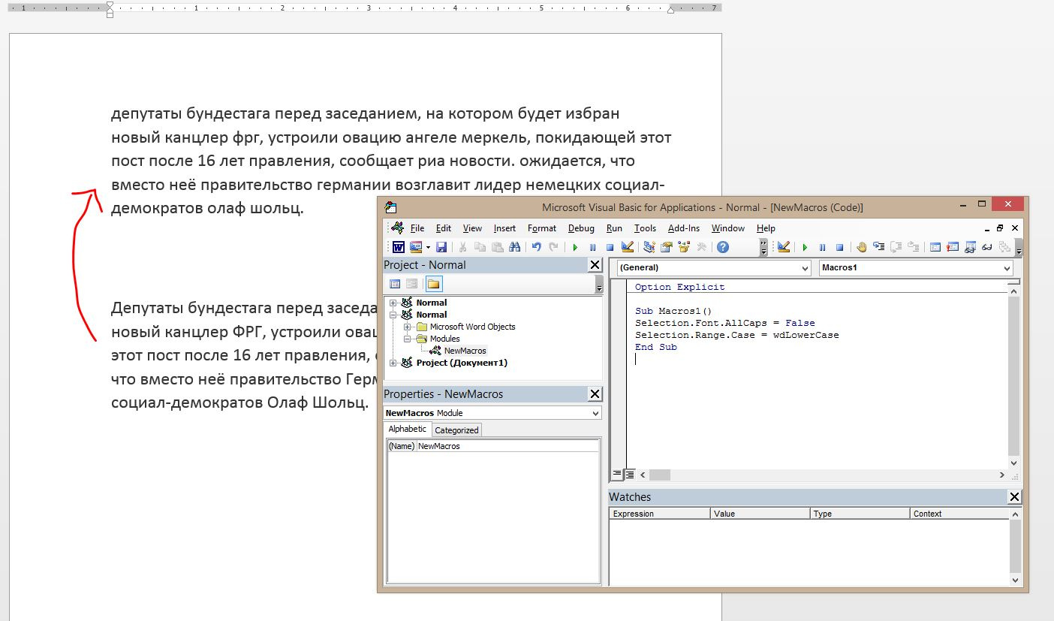Click the lowercase 'депутаты' word in Word document
The height and width of the screenshot is (621, 1054).
point(147,114)
